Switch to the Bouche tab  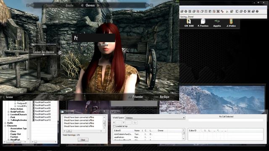pyautogui.click(x=69, y=5)
